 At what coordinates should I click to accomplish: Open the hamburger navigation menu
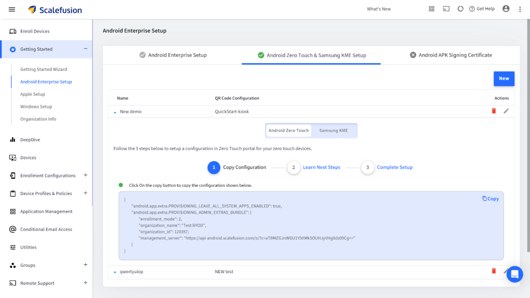[x=12, y=9]
